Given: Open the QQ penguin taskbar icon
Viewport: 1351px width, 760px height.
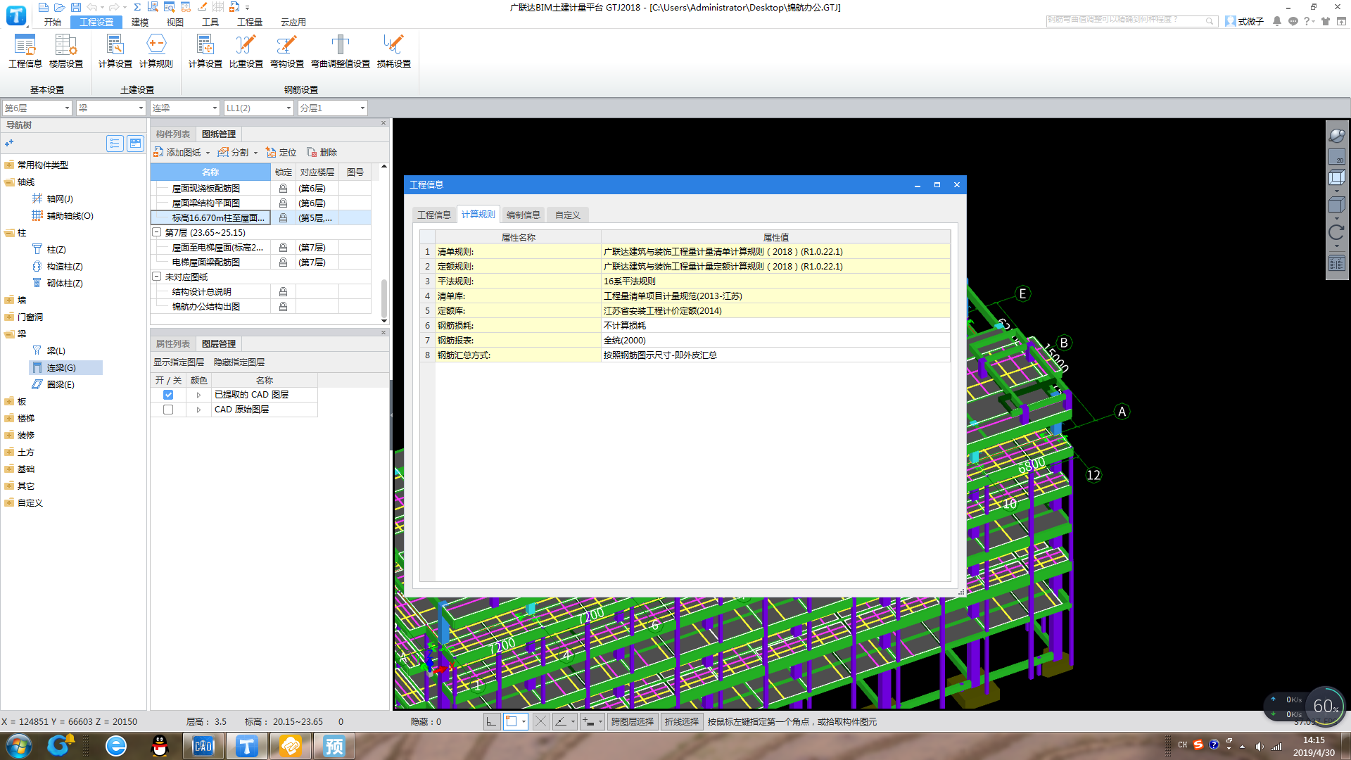Looking at the screenshot, I should [x=160, y=746].
